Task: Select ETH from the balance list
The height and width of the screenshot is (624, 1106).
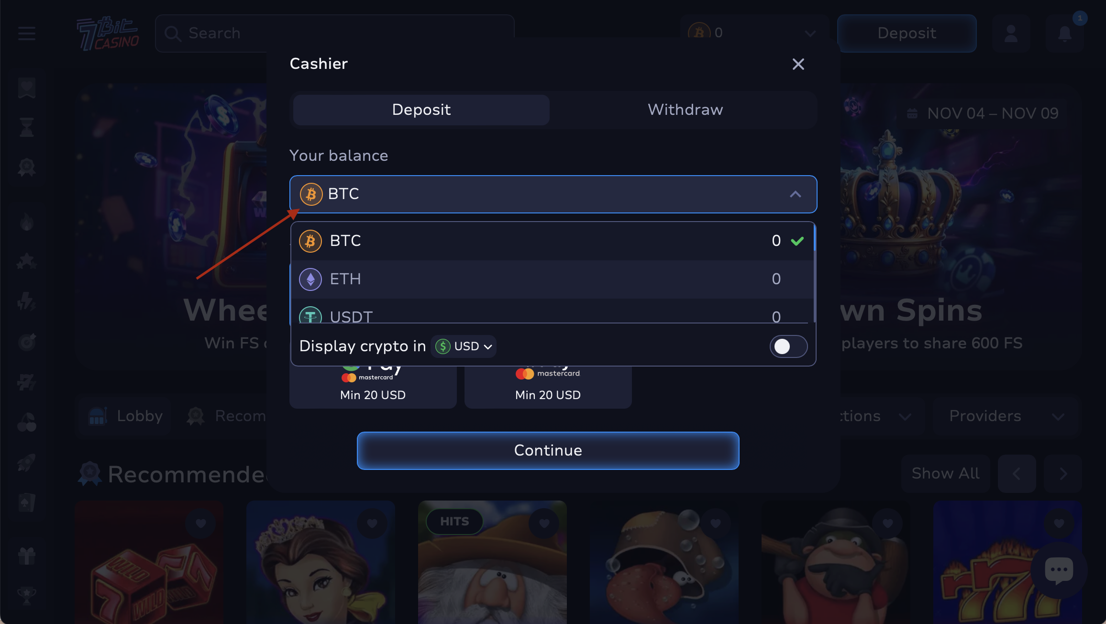Action: (x=552, y=279)
